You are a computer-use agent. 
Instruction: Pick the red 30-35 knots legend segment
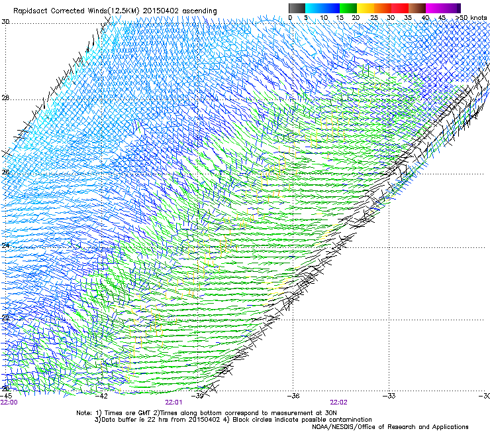tap(400, 8)
